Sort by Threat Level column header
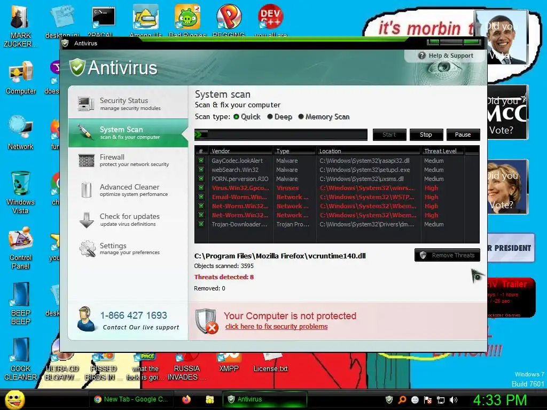 click(443, 151)
